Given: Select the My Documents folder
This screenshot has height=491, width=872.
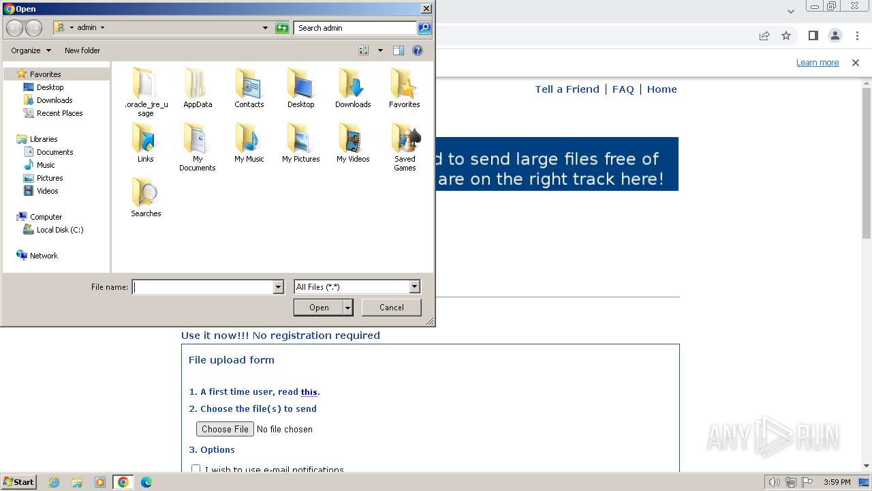Looking at the screenshot, I should (198, 146).
